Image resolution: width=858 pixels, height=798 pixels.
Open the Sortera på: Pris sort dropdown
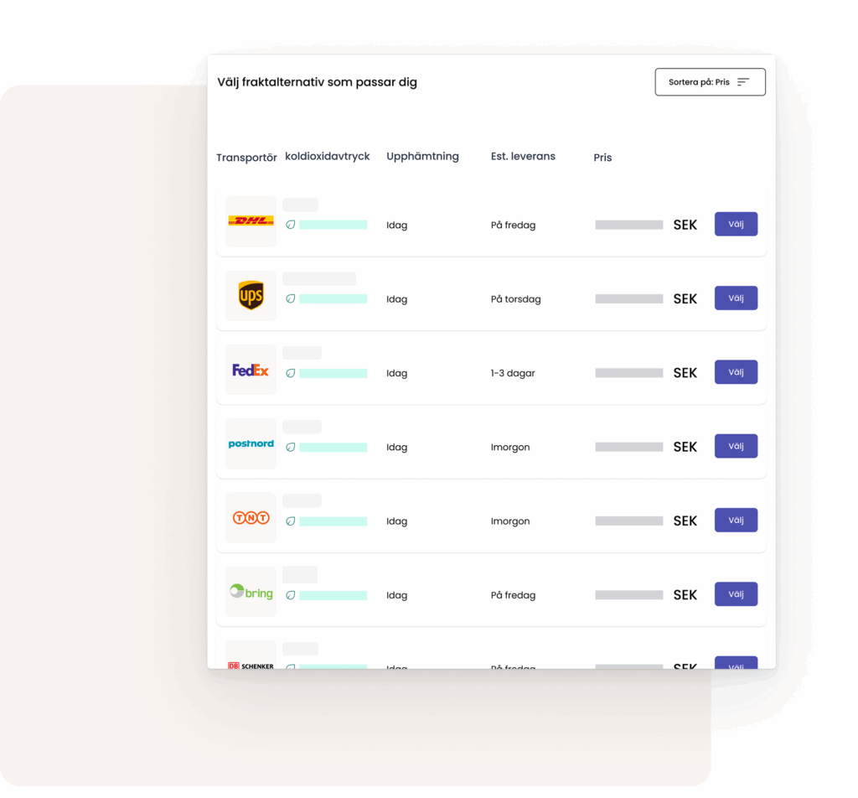tap(710, 82)
